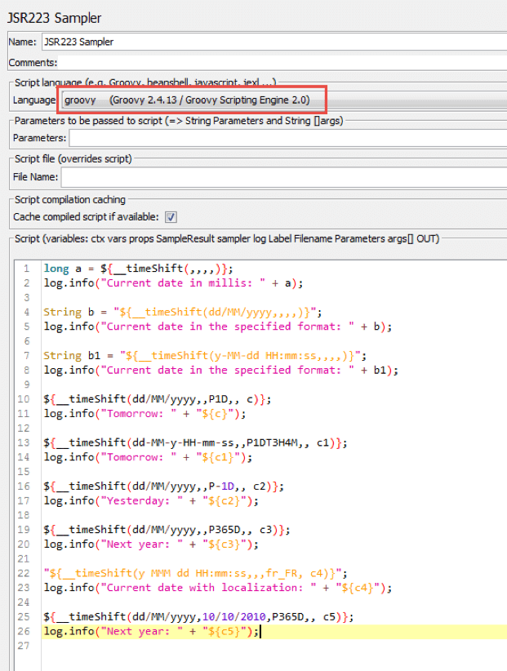The image size is (507, 671).
Task: Click line 8 log.info ending with '+ b1);'
Action: (220, 370)
